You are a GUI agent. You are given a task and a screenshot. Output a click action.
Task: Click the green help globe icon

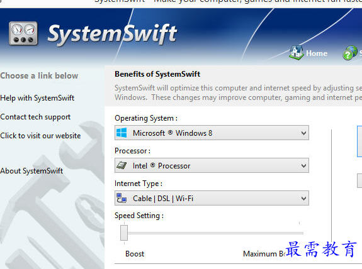pyautogui.click(x=350, y=53)
